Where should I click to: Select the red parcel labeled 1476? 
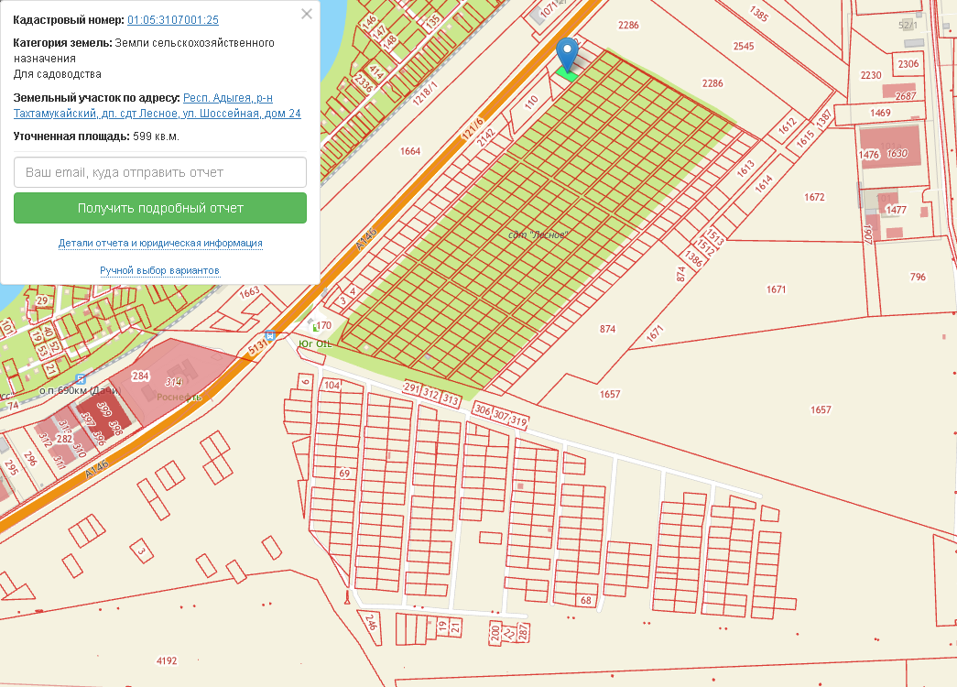point(868,155)
